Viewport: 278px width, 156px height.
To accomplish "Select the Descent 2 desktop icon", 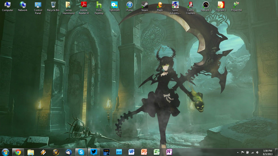I will (x=206, y=7).
